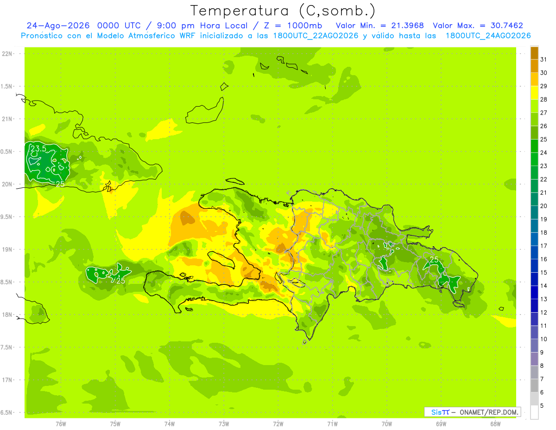Click the '8.5N' latitude label
Image resolution: width=556 pixels, height=430 pixels.
pos(7,282)
